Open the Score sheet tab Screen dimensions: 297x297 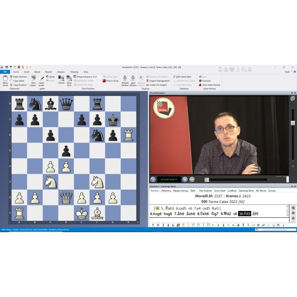pos(220,191)
